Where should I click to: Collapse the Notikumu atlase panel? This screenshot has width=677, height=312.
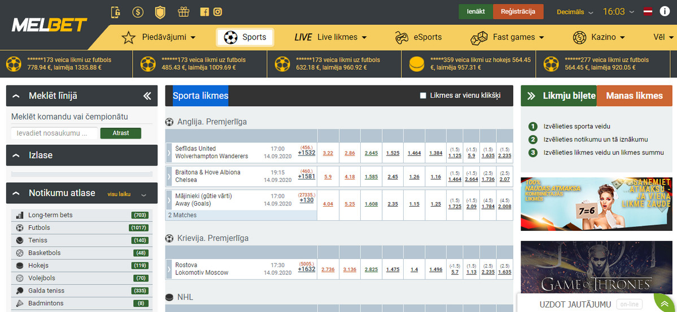point(16,193)
